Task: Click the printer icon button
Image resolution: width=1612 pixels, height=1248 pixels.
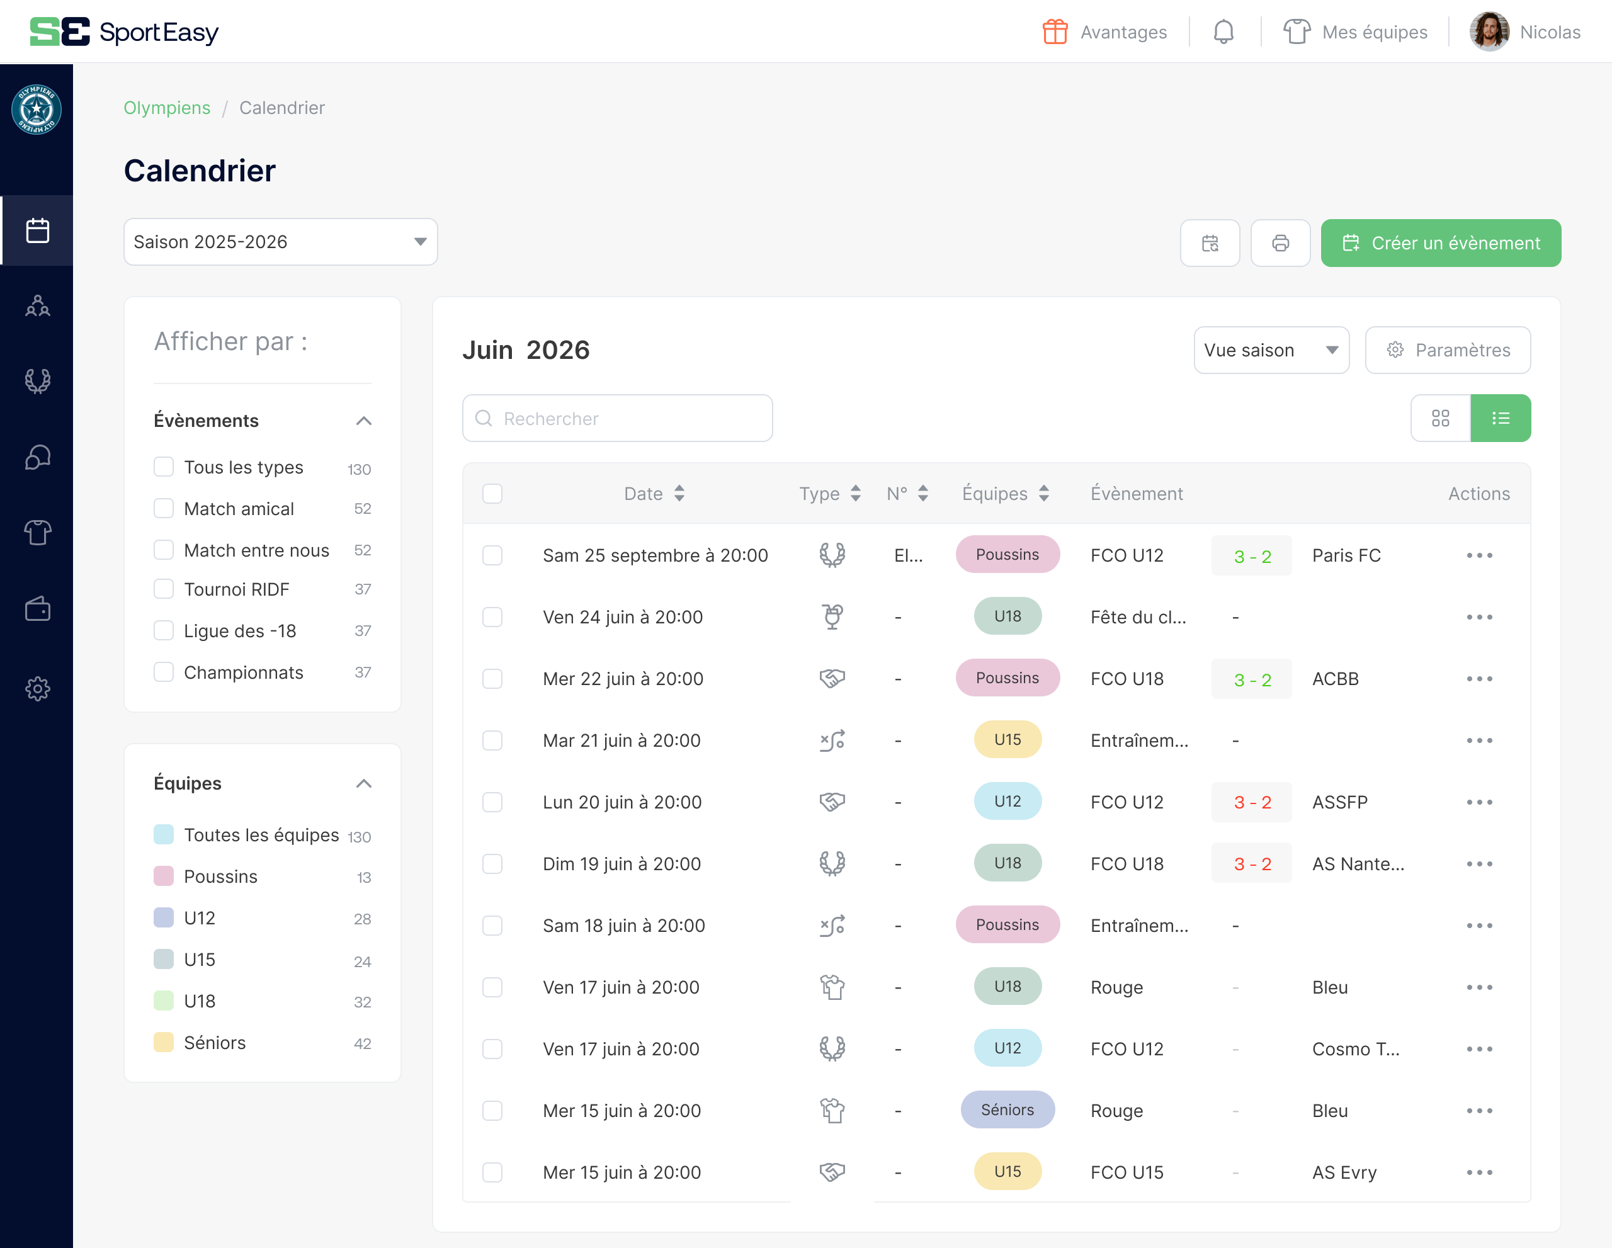Action: pyautogui.click(x=1280, y=243)
